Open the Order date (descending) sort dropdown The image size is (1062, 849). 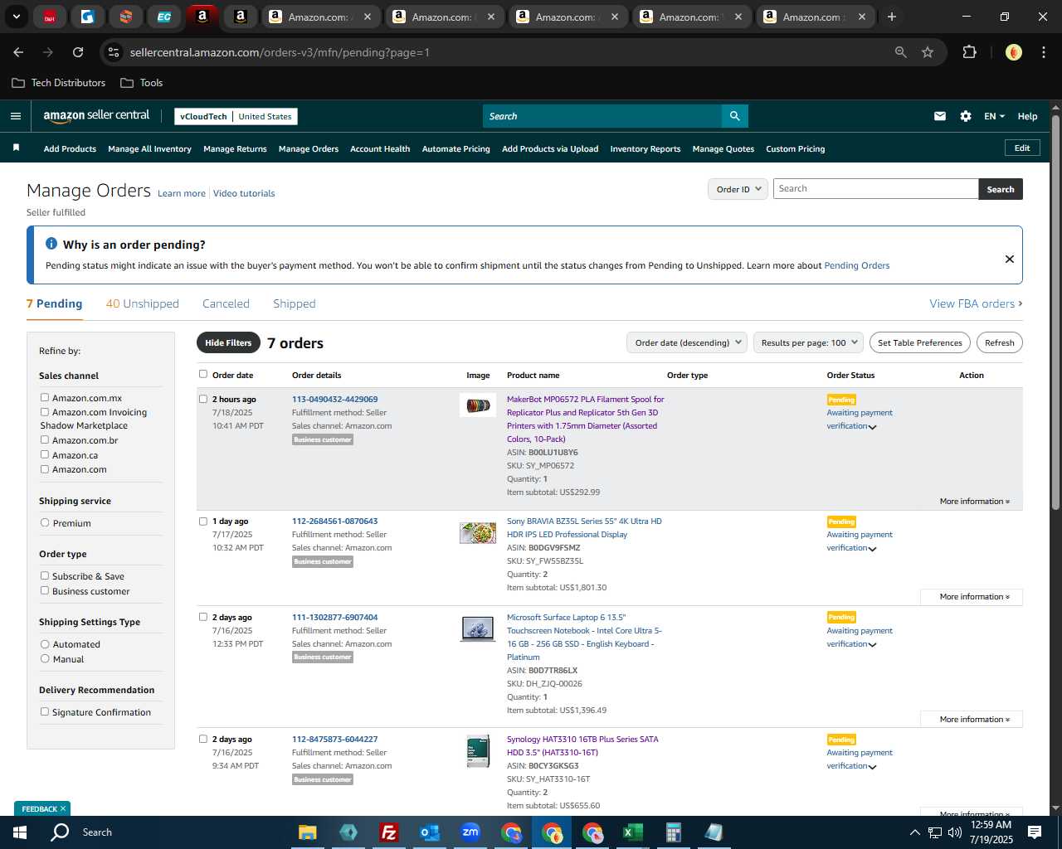(687, 342)
